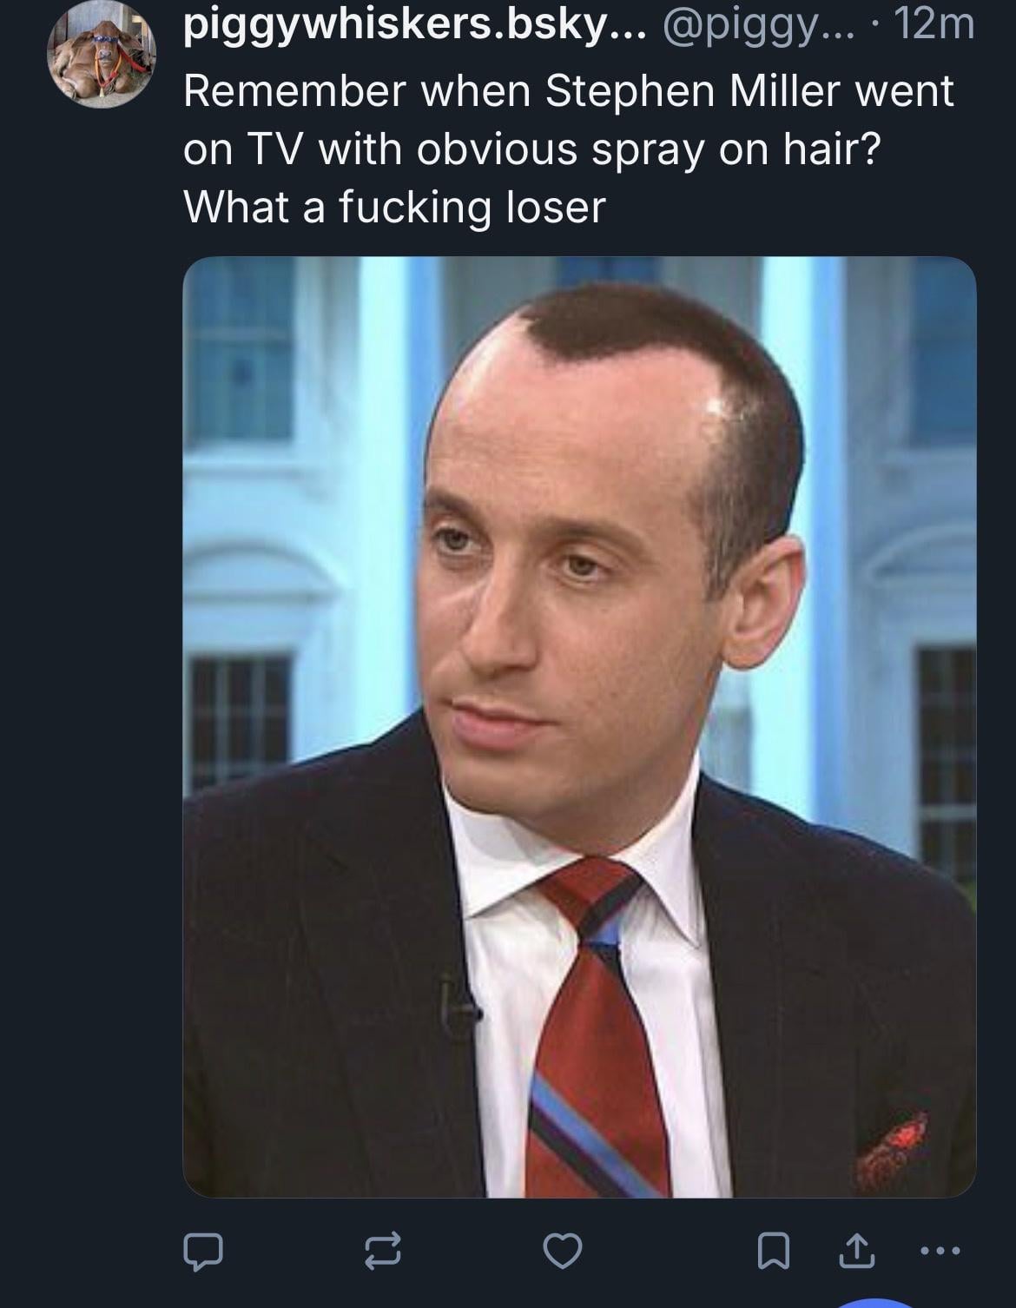Viewport: 1016px width, 1308px height.
Task: Tap the line 'on TV with obvious spray'
Action: [x=531, y=149]
